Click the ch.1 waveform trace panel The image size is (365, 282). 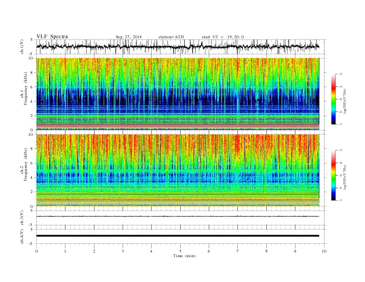(x=181, y=47)
